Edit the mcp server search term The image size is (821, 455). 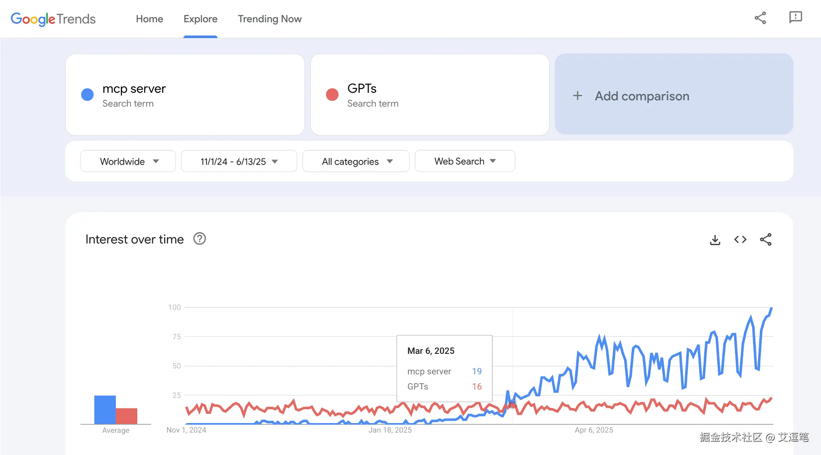click(134, 89)
